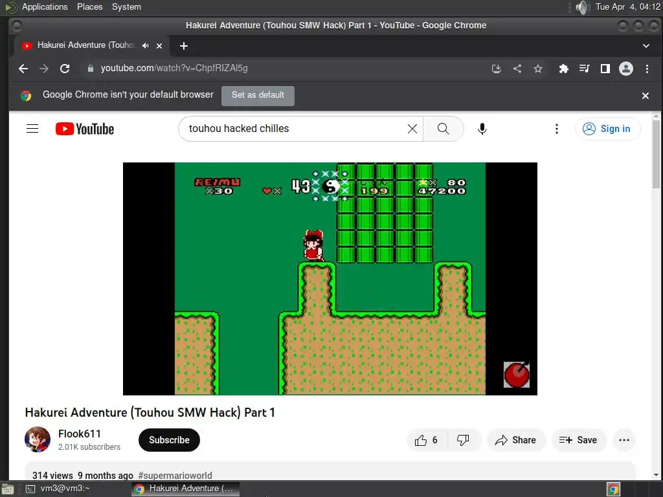The image size is (663, 497).
Task: Click the lock icon in address bar
Action: (x=90, y=69)
